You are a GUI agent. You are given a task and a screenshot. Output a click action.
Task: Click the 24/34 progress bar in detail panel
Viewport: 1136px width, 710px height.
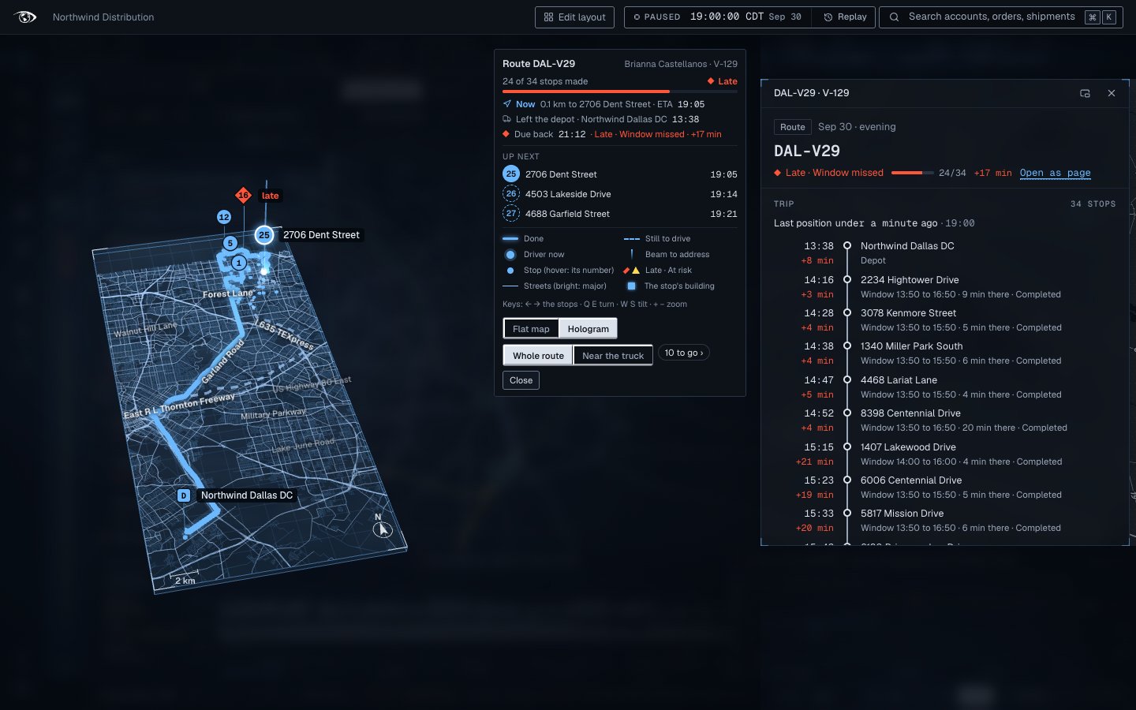tap(913, 173)
